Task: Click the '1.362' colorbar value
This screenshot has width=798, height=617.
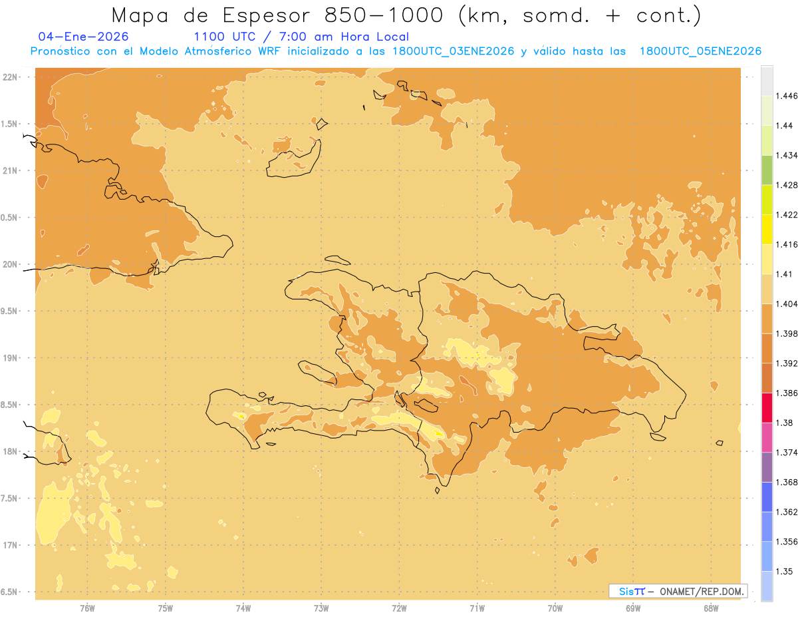Action: click(787, 512)
